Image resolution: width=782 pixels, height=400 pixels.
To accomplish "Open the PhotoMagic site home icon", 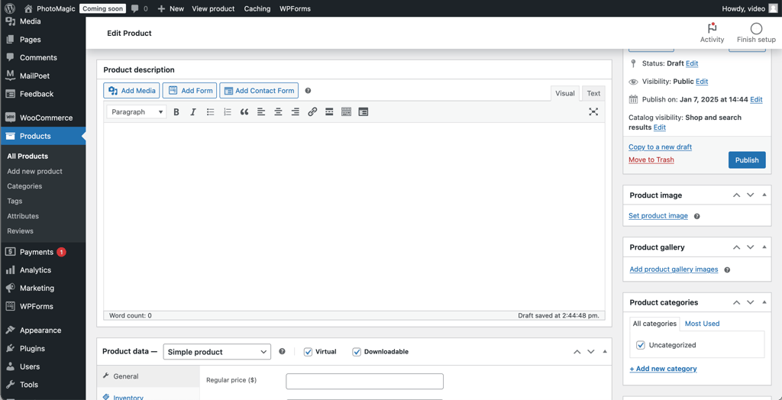I will [28, 8].
